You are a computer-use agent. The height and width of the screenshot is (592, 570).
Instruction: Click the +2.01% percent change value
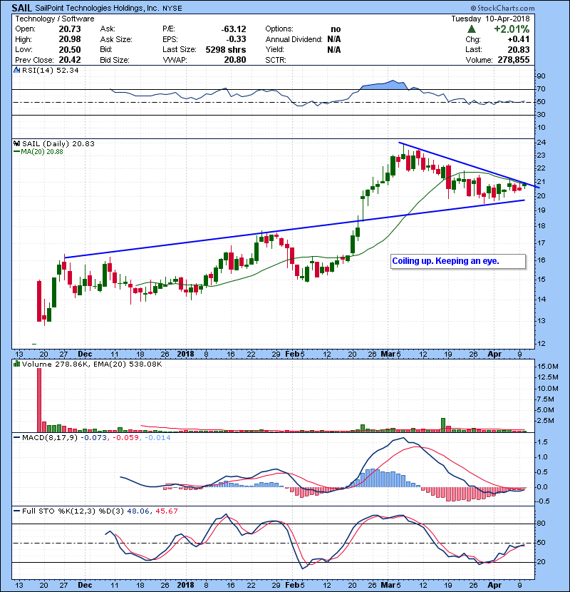point(512,29)
